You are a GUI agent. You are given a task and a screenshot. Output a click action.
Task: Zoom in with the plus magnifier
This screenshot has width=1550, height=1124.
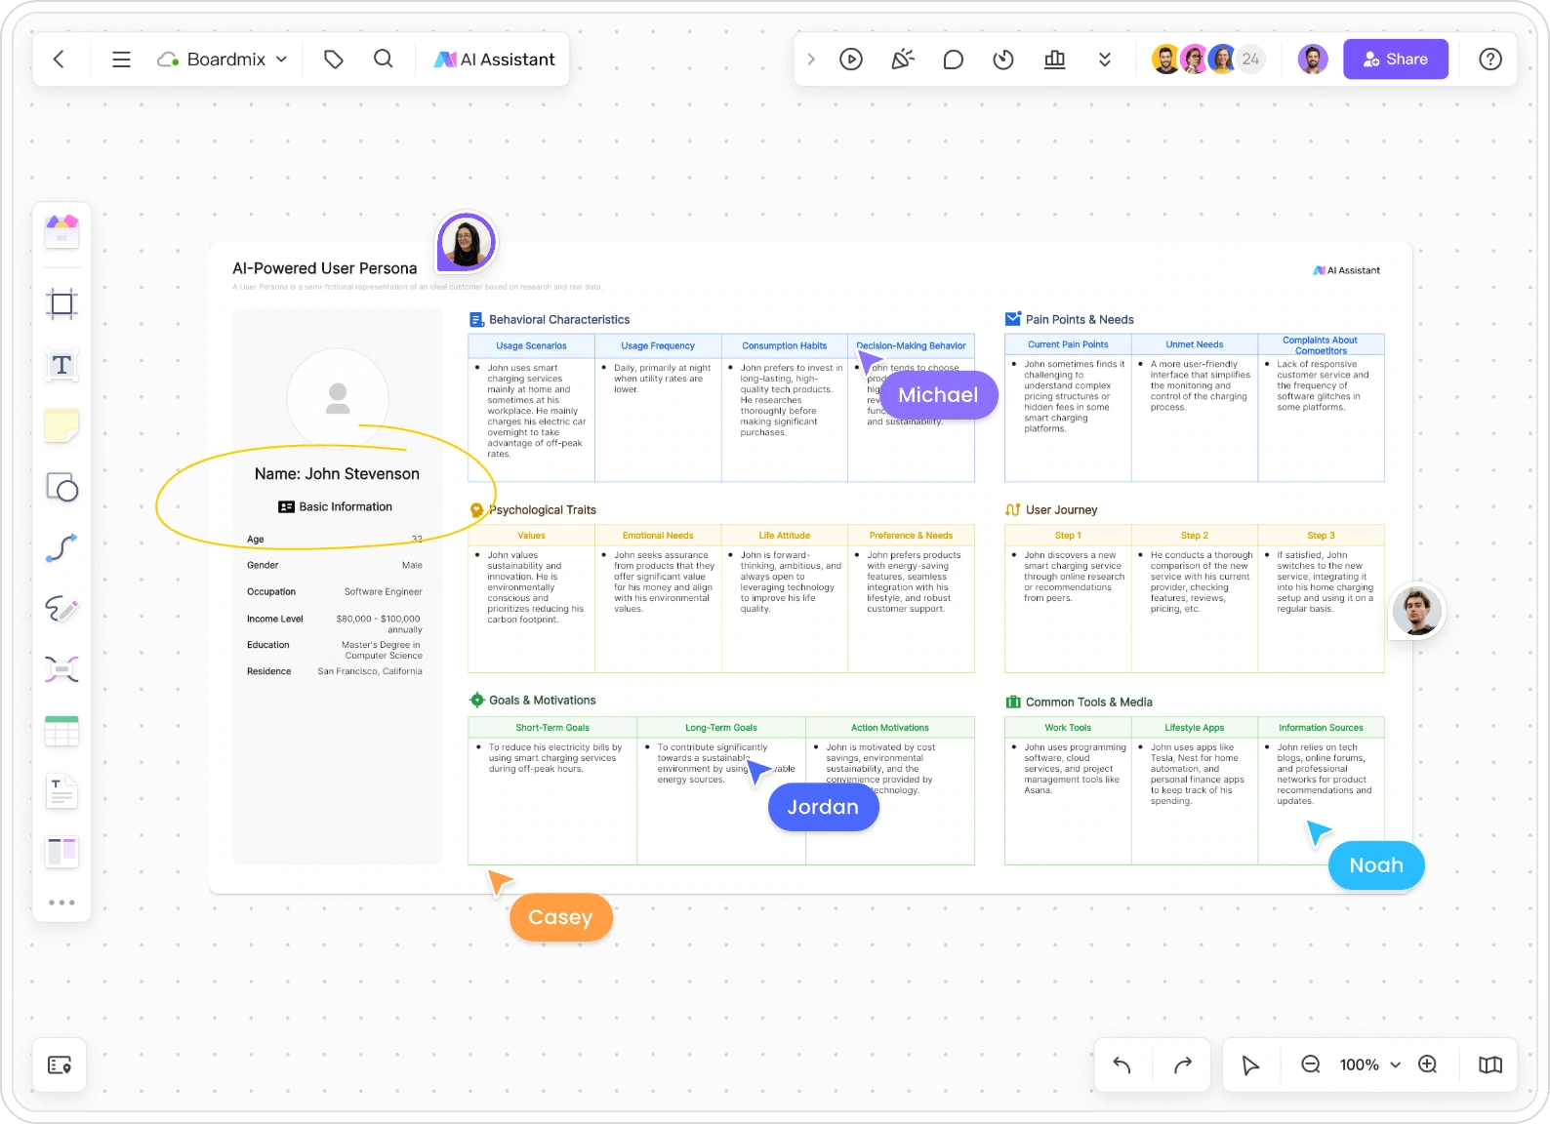(x=1428, y=1064)
